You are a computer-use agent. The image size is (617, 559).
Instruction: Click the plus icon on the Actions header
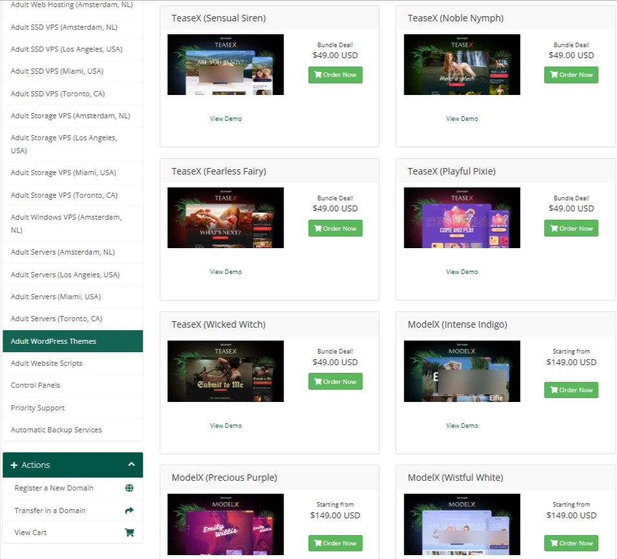click(14, 465)
